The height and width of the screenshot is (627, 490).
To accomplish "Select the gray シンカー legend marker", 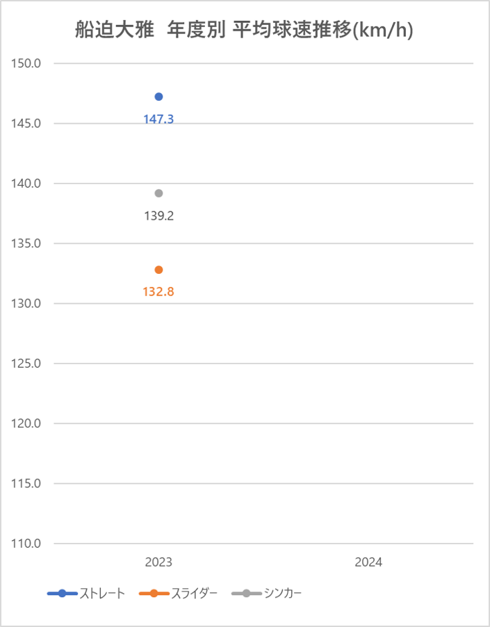I will coord(246,594).
